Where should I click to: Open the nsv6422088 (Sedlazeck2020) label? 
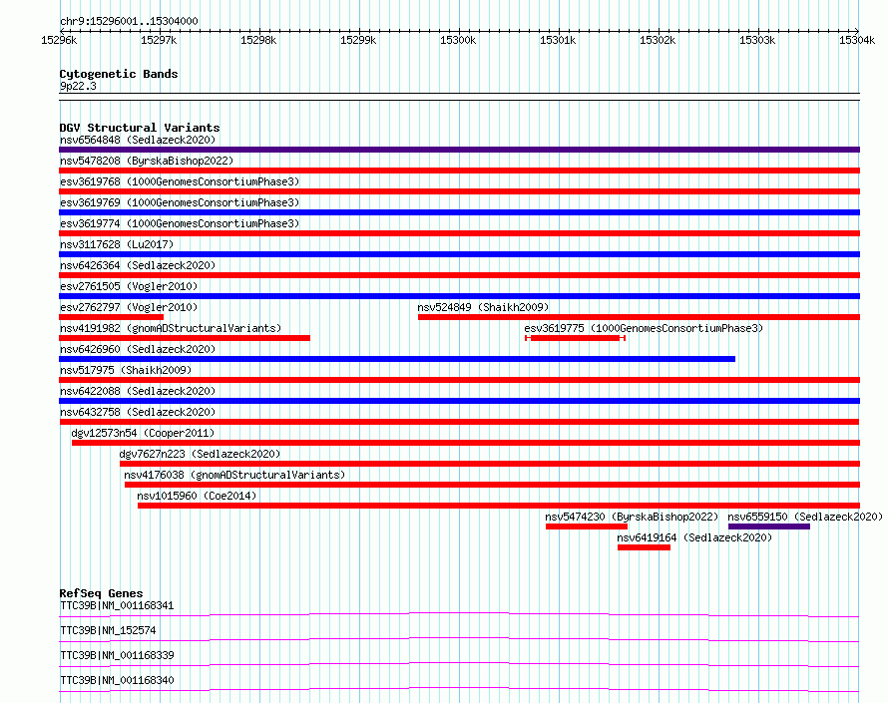tap(138, 391)
